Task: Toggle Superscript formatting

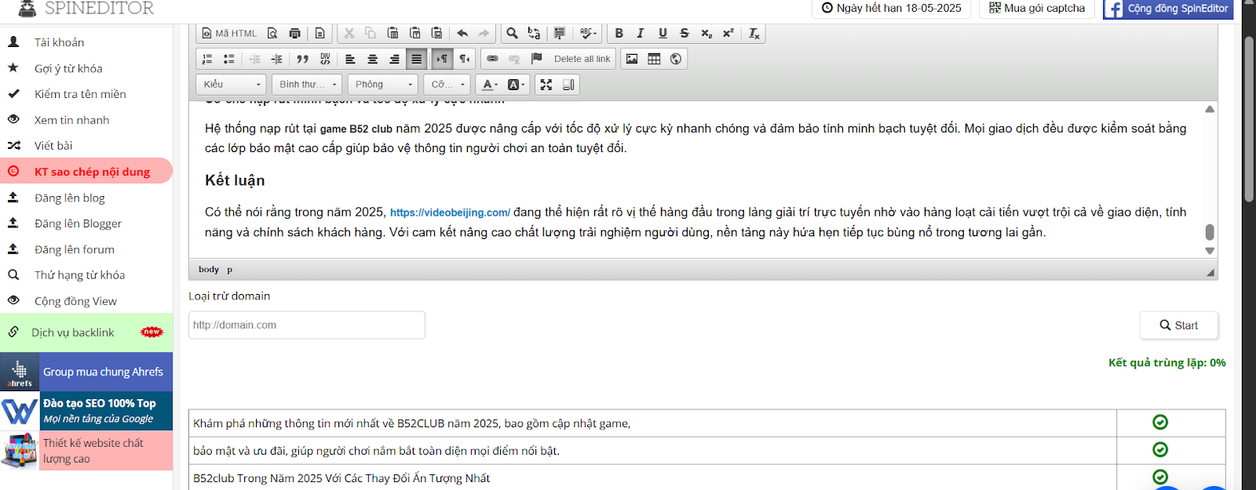Action: click(728, 33)
